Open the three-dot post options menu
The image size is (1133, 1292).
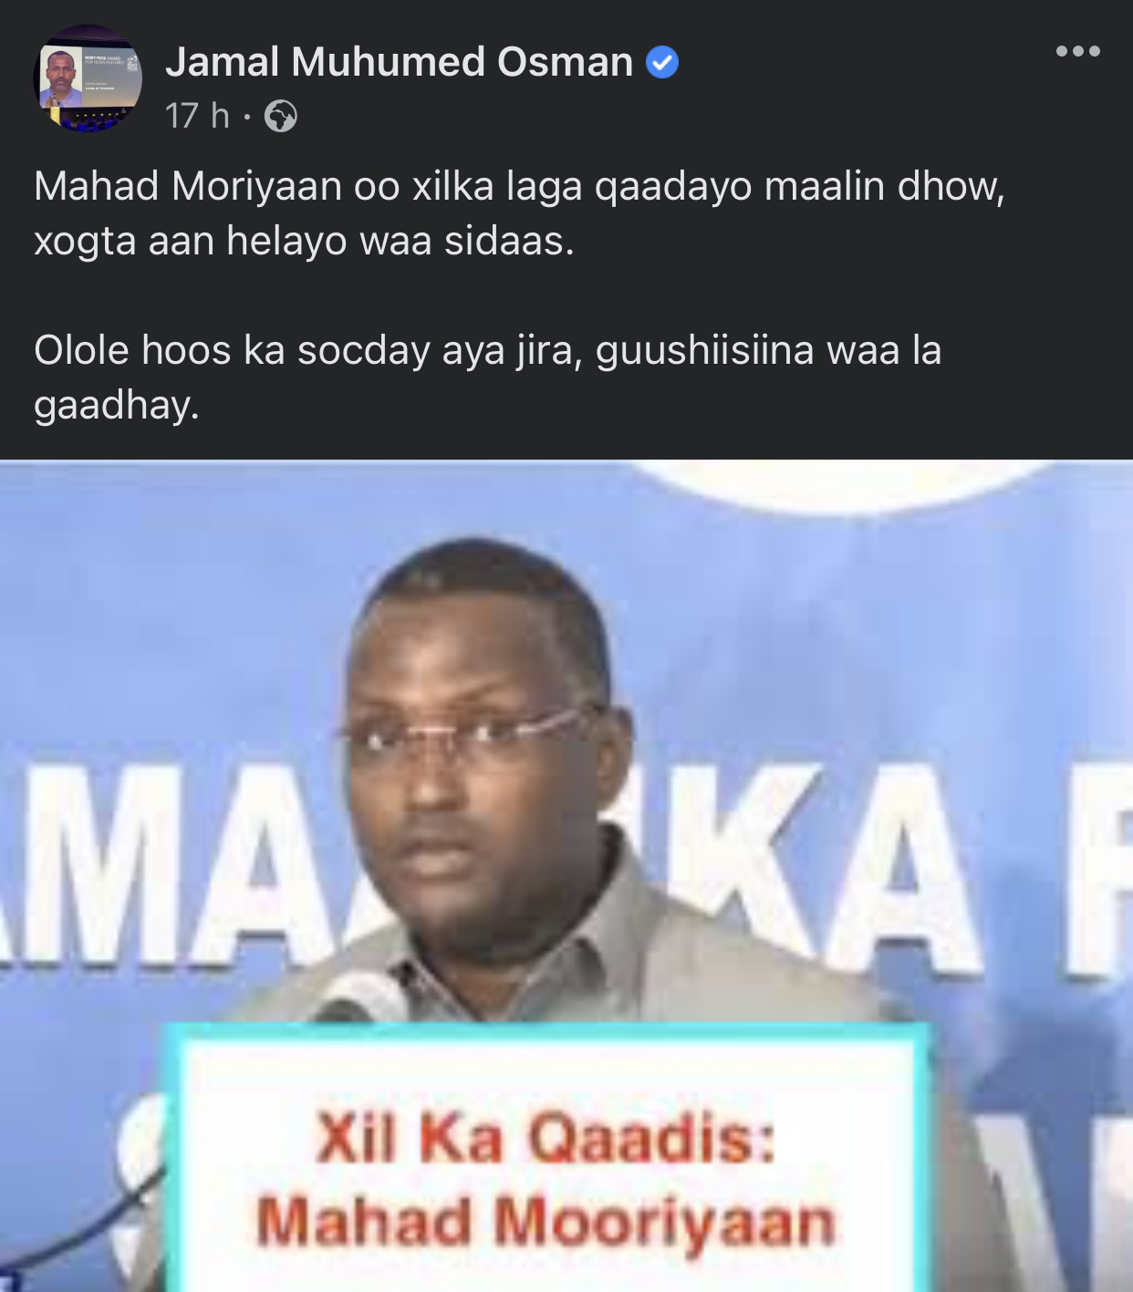tap(1077, 51)
